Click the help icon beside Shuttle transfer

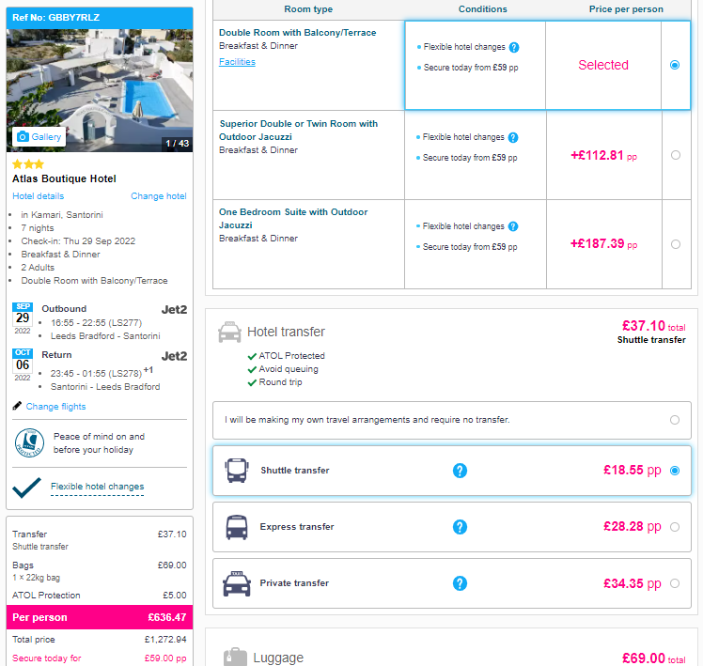click(460, 471)
